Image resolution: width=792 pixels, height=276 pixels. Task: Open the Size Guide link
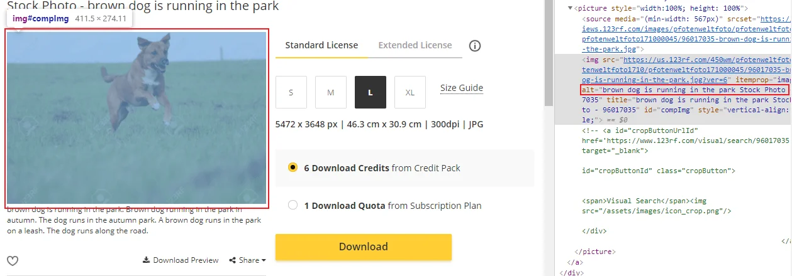coord(461,88)
